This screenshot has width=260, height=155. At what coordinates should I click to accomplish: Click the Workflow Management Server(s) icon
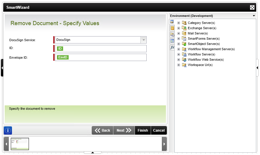tap(184, 49)
